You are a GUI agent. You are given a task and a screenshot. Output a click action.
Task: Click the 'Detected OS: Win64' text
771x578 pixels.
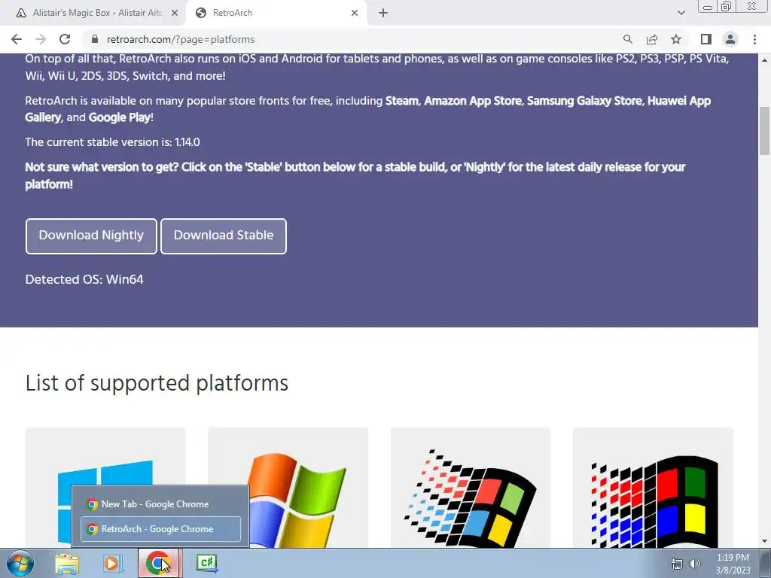(x=84, y=280)
